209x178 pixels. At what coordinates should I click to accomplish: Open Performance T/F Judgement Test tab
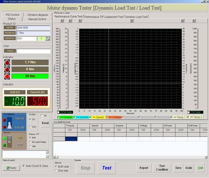(x=104, y=17)
